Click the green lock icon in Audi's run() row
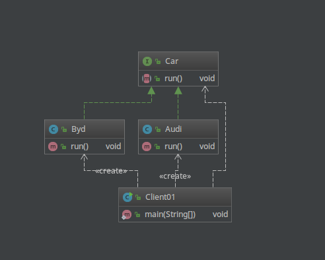325x260 pixels. pyautogui.click(x=157, y=146)
